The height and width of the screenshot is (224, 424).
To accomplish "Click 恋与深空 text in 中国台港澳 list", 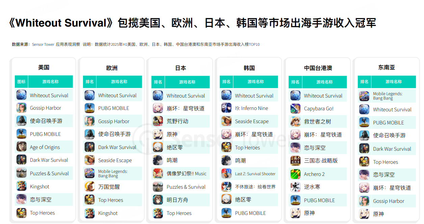I will pyautogui.click(x=315, y=148).
